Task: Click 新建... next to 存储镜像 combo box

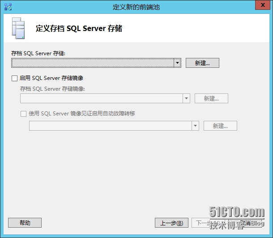Action: pos(211,98)
